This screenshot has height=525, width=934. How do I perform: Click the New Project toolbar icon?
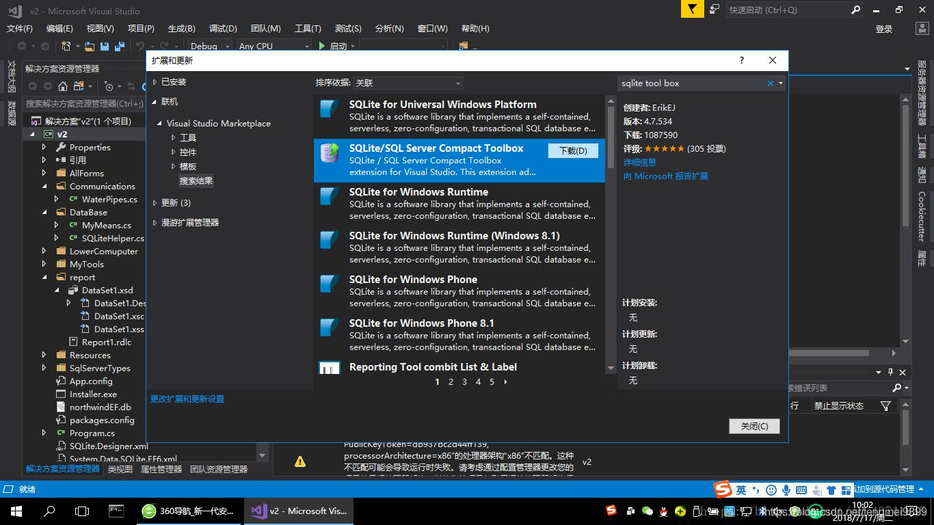tap(66, 46)
